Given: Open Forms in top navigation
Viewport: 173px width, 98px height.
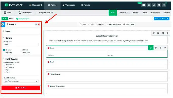Looking at the screenshot, I should [x=52, y=5].
